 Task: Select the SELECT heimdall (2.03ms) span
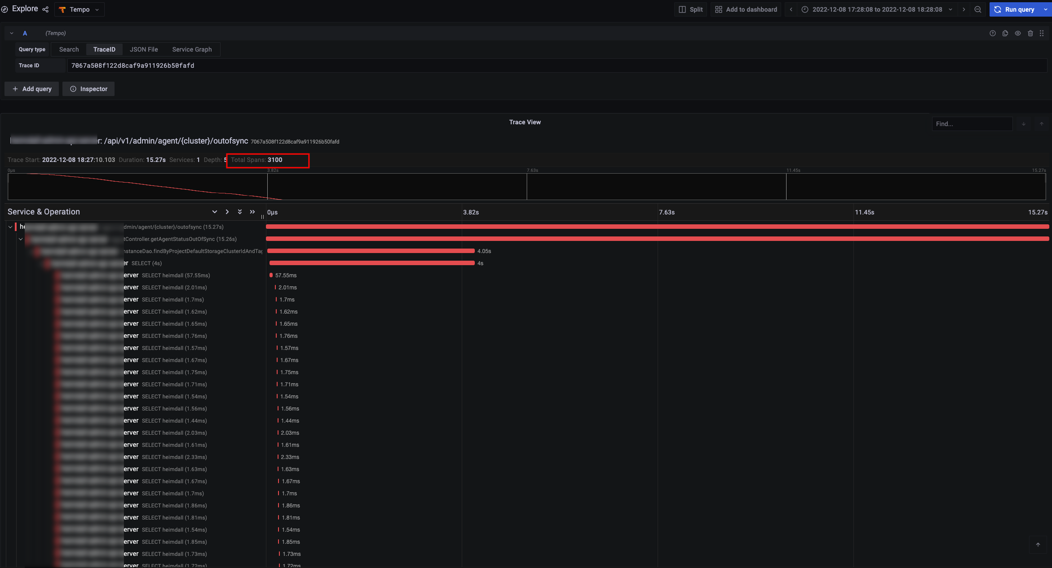(174, 433)
